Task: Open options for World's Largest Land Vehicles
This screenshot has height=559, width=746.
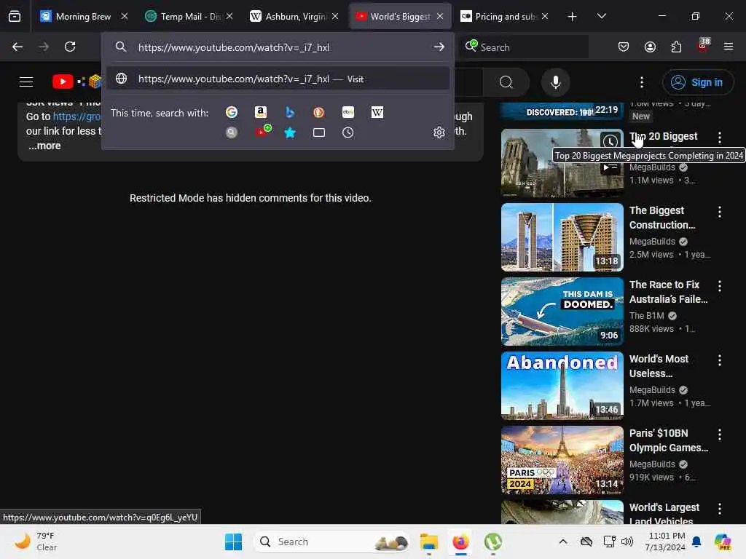Action: pos(719,509)
